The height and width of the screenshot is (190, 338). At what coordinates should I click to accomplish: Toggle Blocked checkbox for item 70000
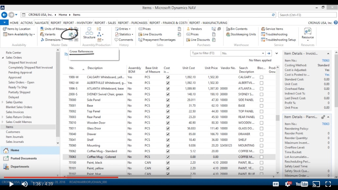(x=261, y=100)
